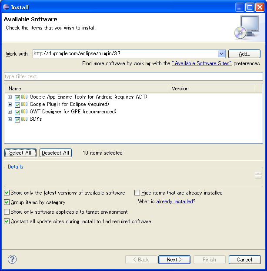This screenshot has width=267, height=271.
Task: Expand the SDKs tree node
Action: click(x=10, y=119)
